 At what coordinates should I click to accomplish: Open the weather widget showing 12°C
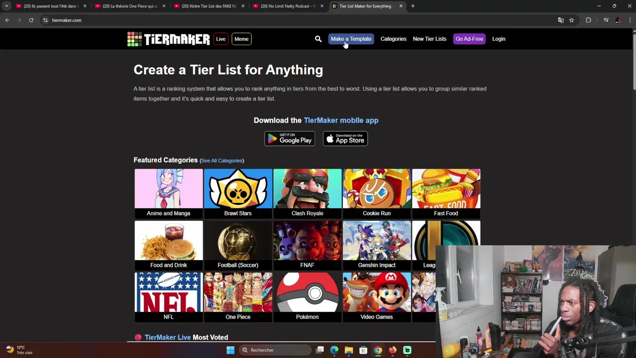pos(19,350)
